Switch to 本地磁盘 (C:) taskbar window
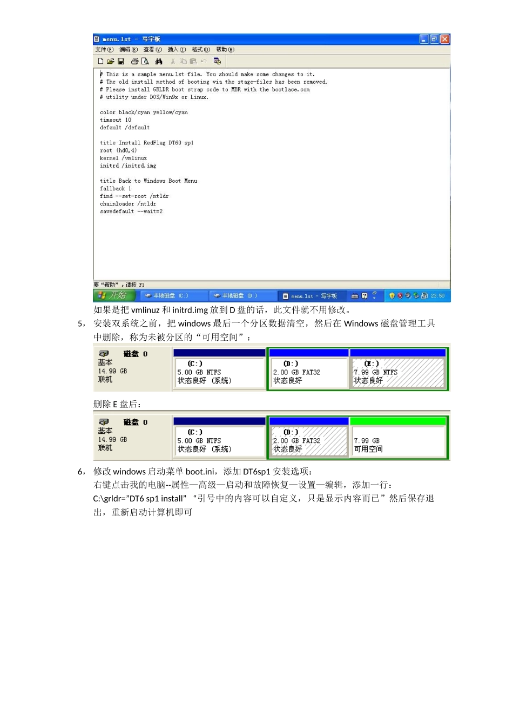The image size is (513, 727). click(174, 296)
